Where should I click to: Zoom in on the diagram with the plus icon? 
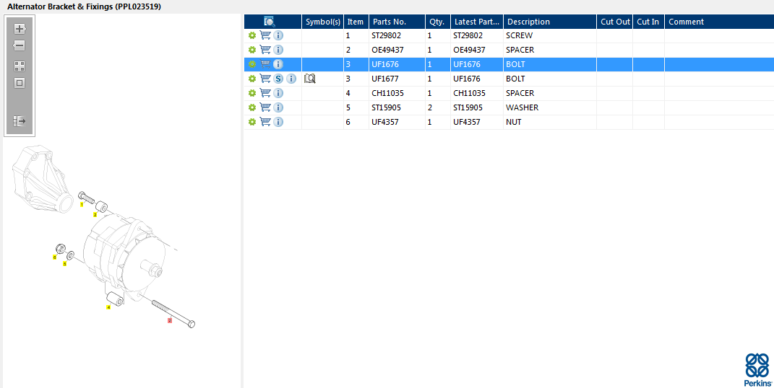click(20, 29)
